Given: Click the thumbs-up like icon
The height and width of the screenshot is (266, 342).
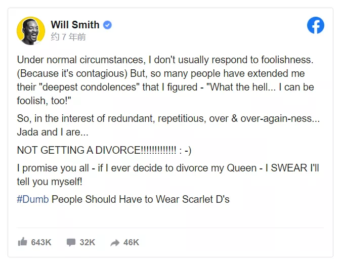Looking at the screenshot, I should click(x=22, y=242).
